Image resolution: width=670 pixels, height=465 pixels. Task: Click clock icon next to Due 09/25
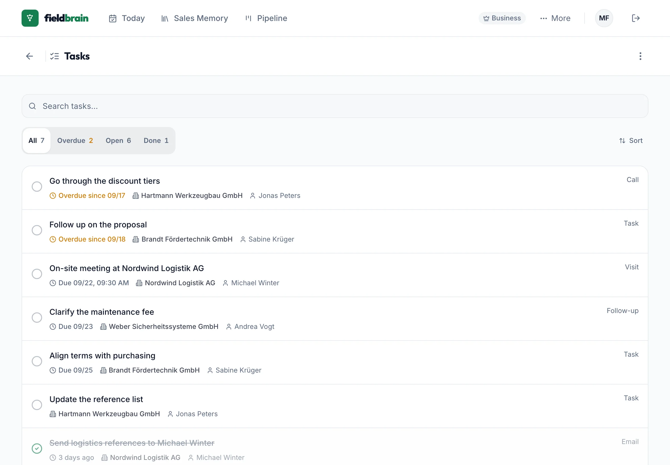tap(53, 370)
